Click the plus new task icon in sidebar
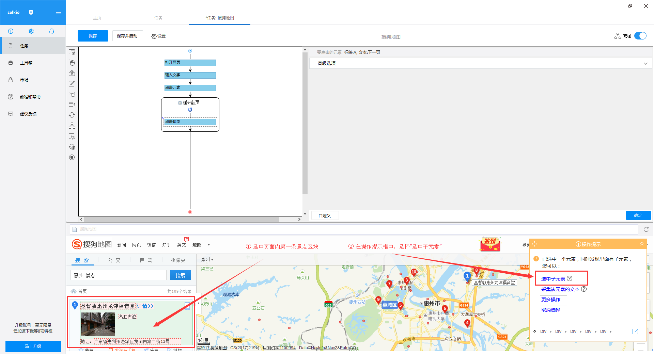 pos(11,31)
